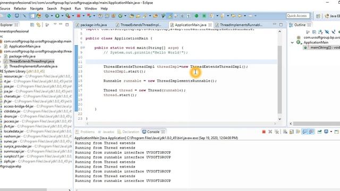340x191 pixels.
Task: Click the editor vertical scrollbar thumb
Action: tap(279, 79)
